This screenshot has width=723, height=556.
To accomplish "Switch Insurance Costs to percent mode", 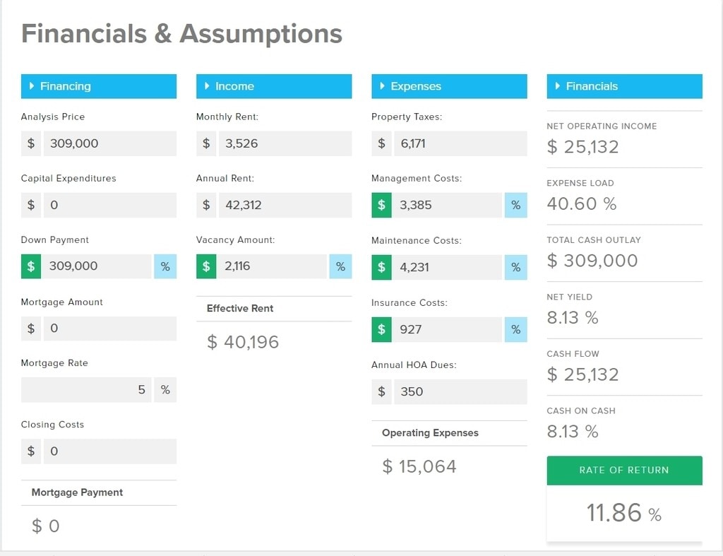I will (x=515, y=329).
